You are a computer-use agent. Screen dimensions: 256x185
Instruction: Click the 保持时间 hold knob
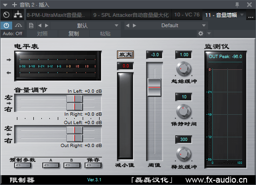pos(184,111)
